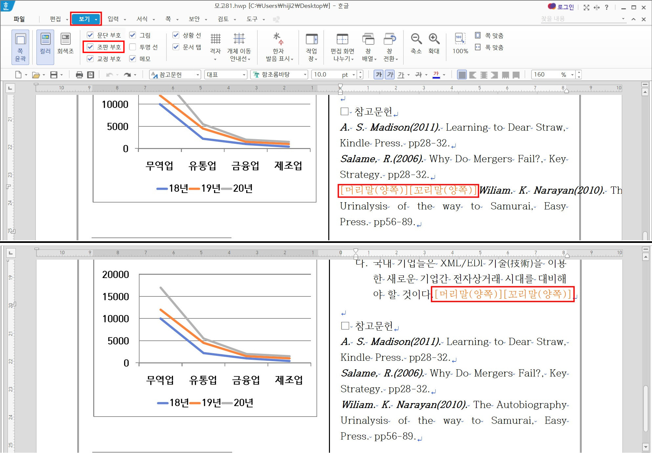Toggle 상황 선 checkbox
Viewport: 652px width, 453px height.
(x=176, y=35)
